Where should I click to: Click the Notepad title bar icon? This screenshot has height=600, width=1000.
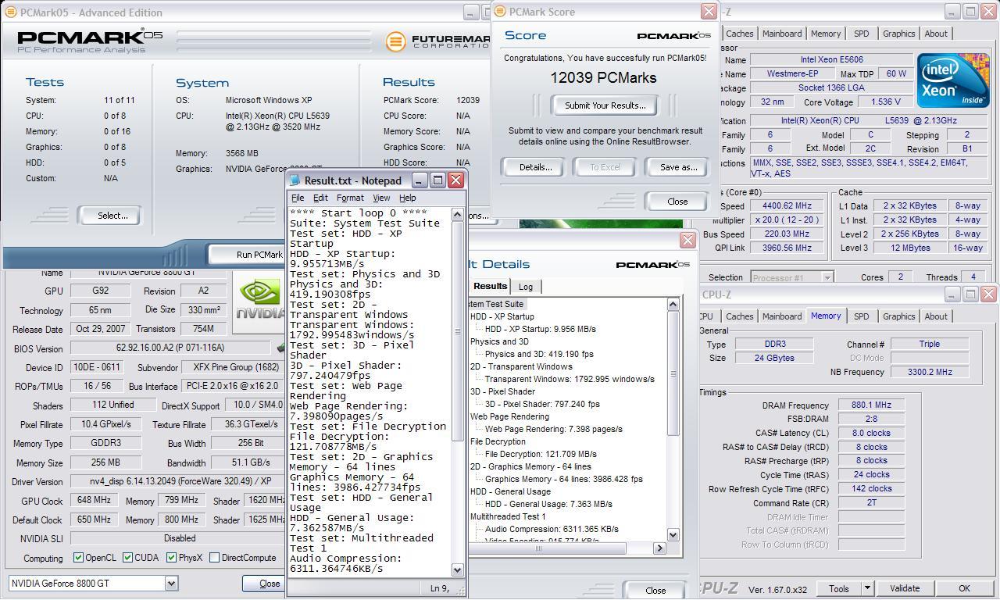(295, 180)
